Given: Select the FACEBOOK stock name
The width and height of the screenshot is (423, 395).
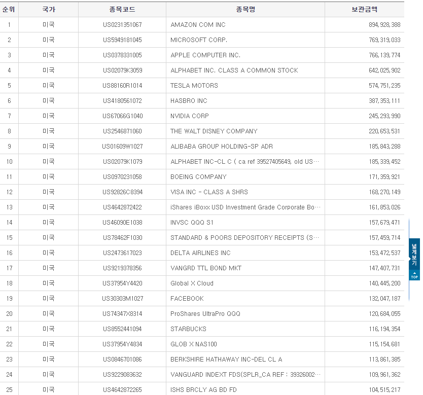Looking at the screenshot, I should point(187,299).
